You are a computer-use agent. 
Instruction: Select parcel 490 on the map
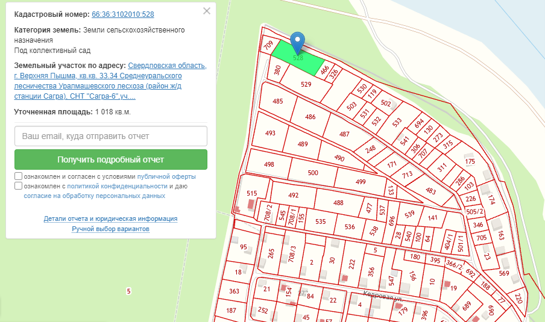339,158
